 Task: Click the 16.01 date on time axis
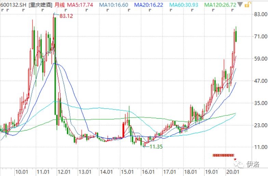tap(148, 171)
